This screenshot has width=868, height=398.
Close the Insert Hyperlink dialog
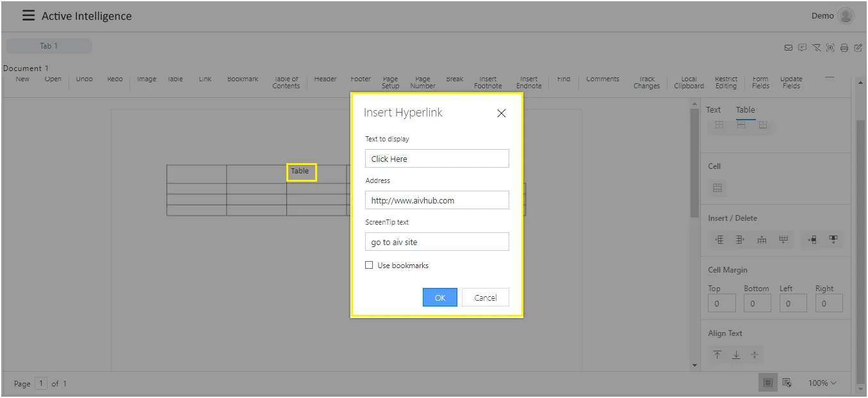click(502, 113)
